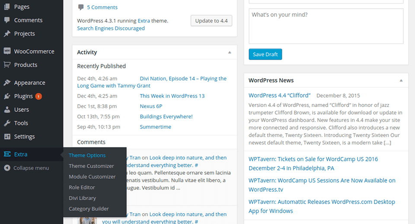Click the Pages icon in sidebar

[7, 7]
